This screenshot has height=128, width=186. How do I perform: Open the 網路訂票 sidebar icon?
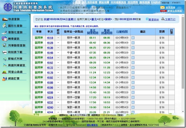(x=5, y=78)
